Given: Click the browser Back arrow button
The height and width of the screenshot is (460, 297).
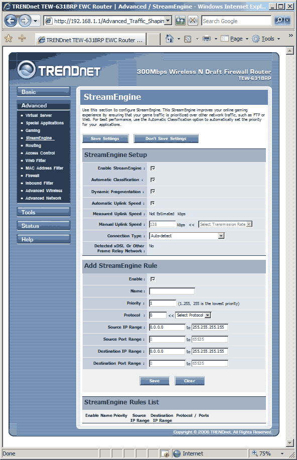Looking at the screenshot, I should pyautogui.click(x=11, y=21).
